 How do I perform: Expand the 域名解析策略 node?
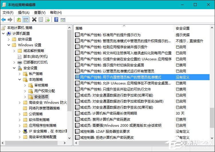coord(14,51)
